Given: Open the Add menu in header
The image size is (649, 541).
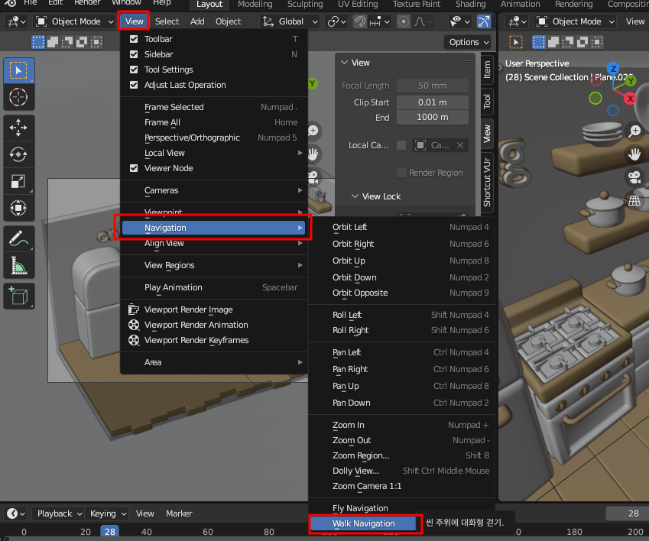Looking at the screenshot, I should tap(197, 21).
